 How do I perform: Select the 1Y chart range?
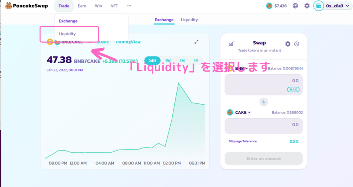(196, 61)
